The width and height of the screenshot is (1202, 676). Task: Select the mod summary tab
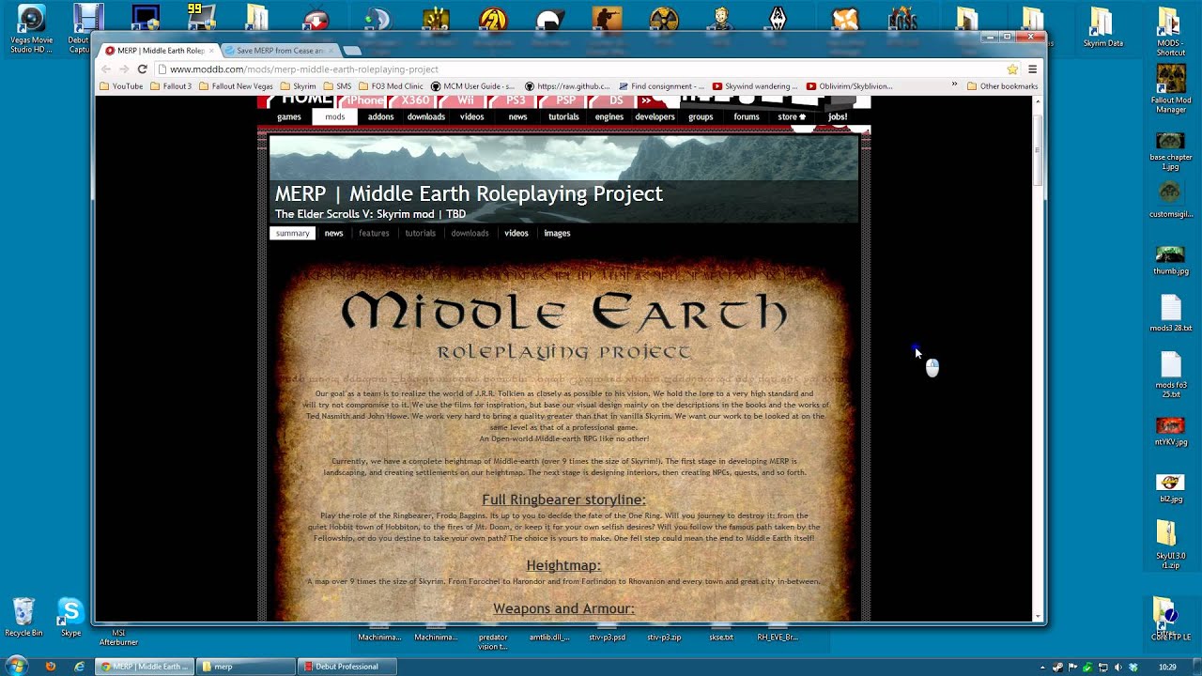tap(292, 233)
